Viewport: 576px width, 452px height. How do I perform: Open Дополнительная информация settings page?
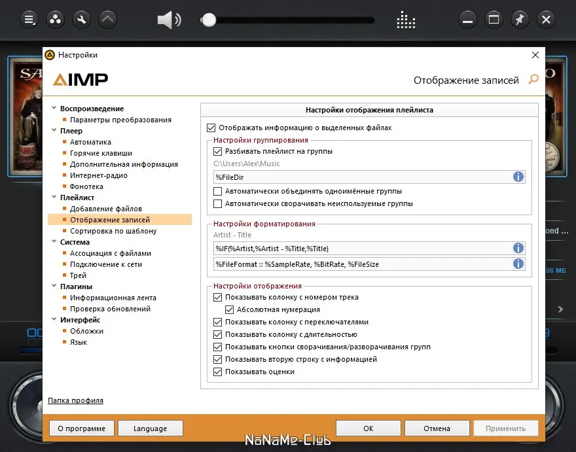(x=124, y=164)
